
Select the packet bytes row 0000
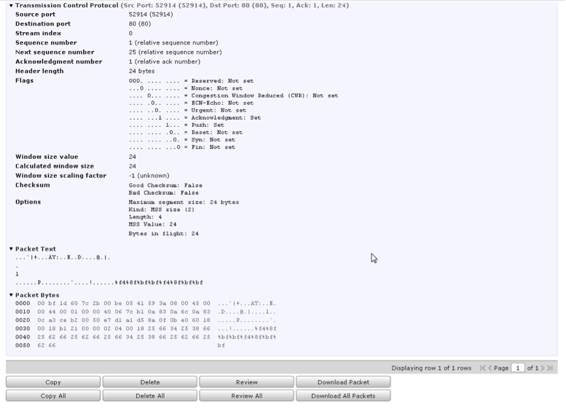pyautogui.click(x=145, y=303)
